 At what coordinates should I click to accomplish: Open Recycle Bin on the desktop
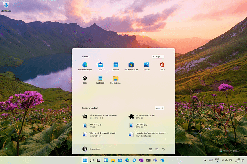pyautogui.click(x=6, y=5)
